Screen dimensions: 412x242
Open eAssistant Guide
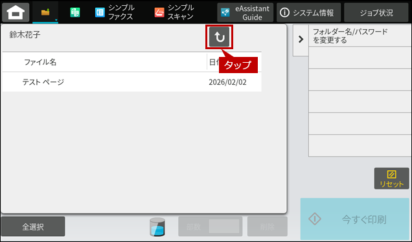tap(245, 12)
